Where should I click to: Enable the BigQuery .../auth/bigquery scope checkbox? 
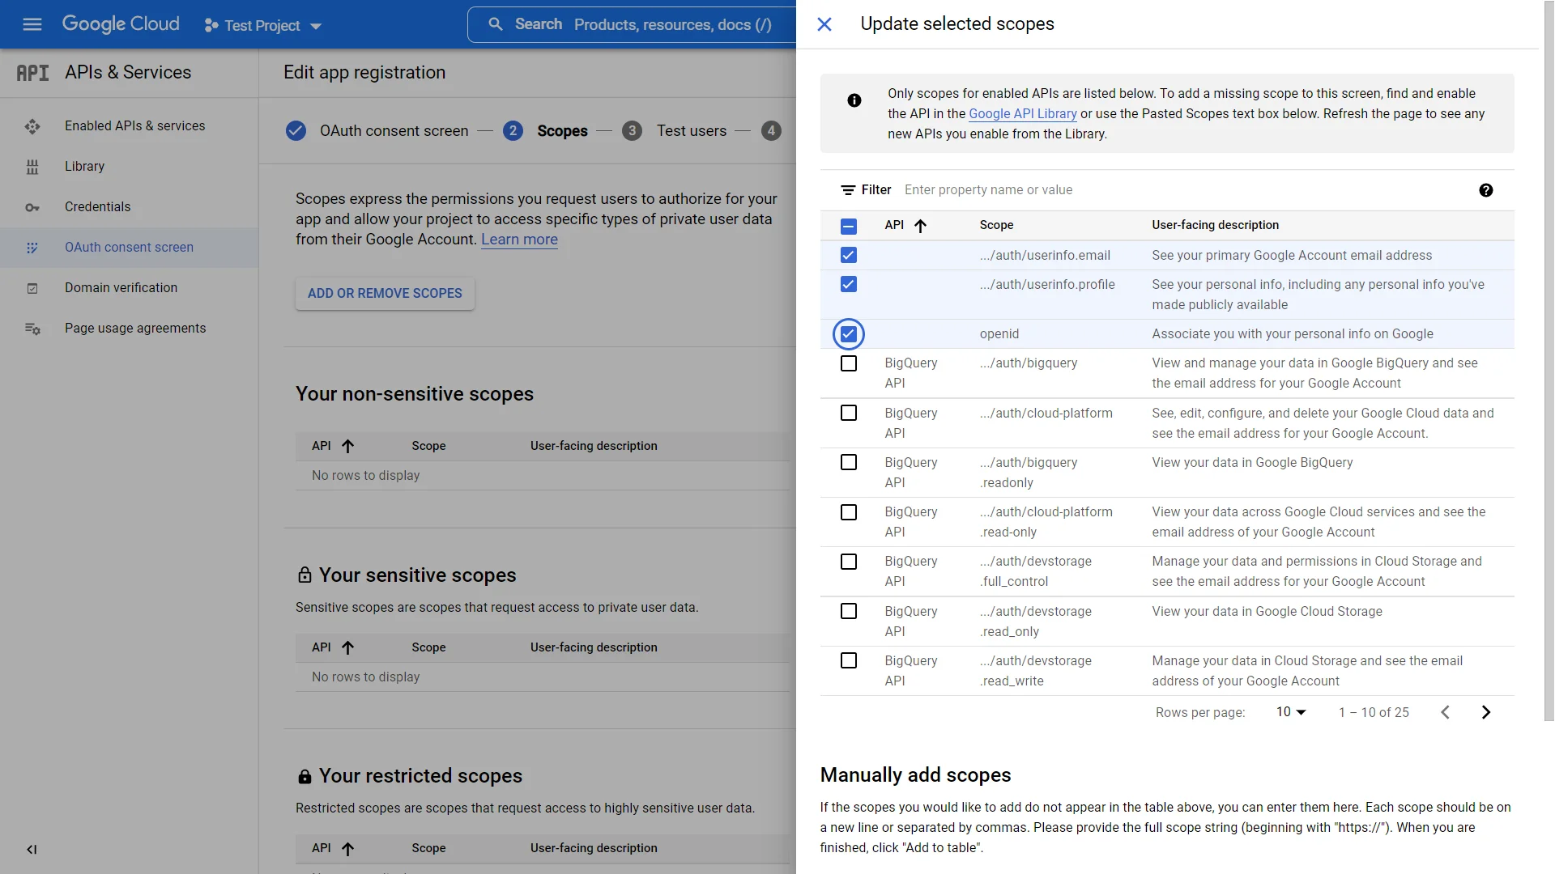tap(849, 363)
